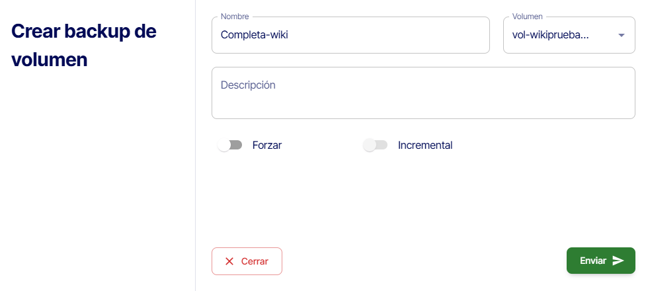Click the Enviar button label
The width and height of the screenshot is (646, 291).
[x=592, y=261]
